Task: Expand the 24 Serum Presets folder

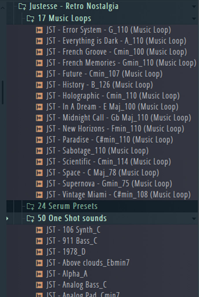Action: [30, 206]
